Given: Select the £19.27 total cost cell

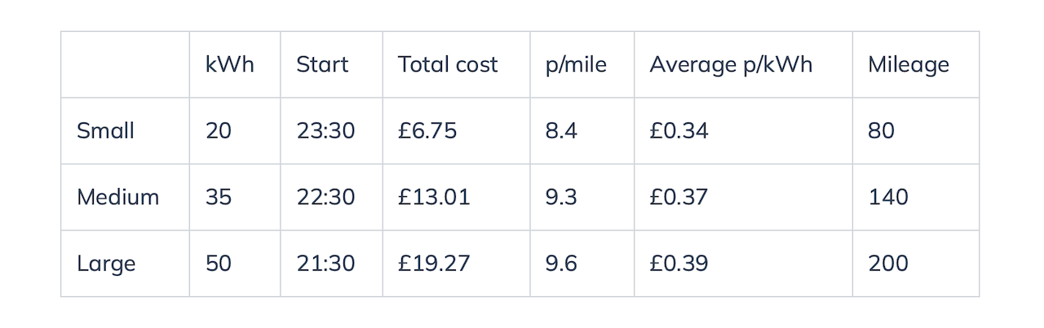Looking at the screenshot, I should point(434,264).
